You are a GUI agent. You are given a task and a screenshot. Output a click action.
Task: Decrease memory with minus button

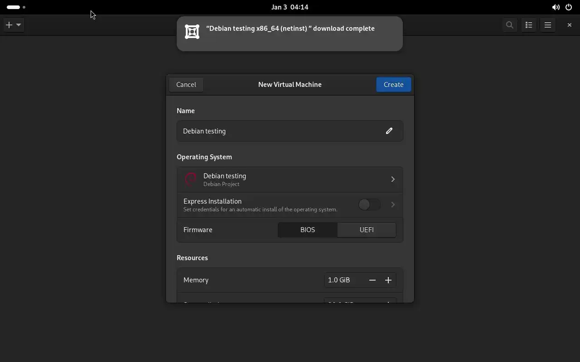[372, 280]
